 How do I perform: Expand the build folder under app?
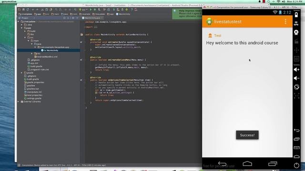pos(25,31)
